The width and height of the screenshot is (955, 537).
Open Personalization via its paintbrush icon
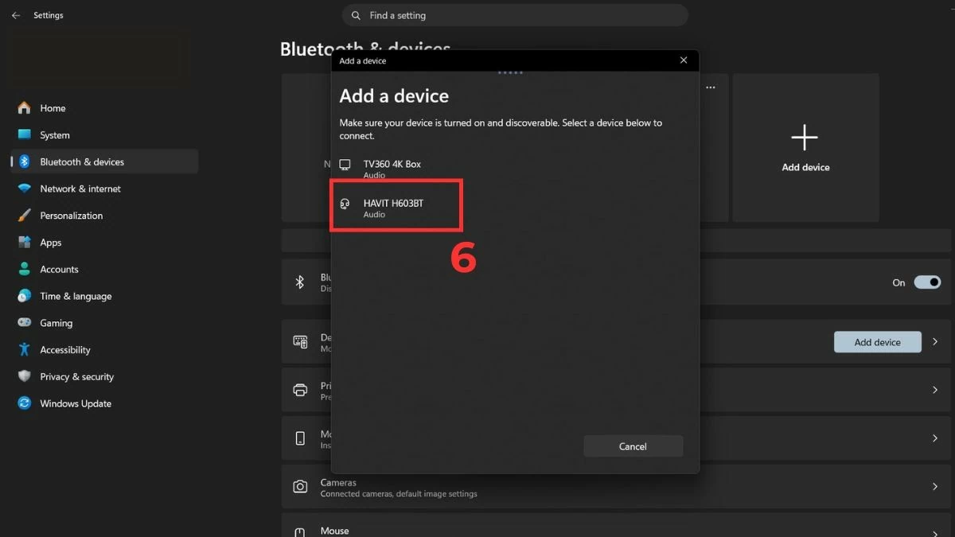point(24,216)
